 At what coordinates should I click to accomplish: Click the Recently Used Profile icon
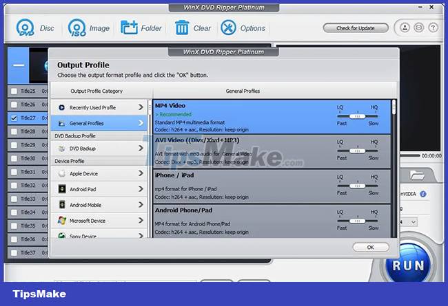[x=61, y=107]
